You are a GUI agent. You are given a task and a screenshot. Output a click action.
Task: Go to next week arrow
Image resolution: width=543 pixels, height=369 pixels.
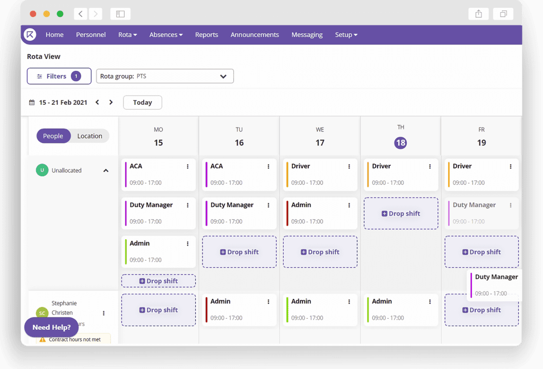111,103
